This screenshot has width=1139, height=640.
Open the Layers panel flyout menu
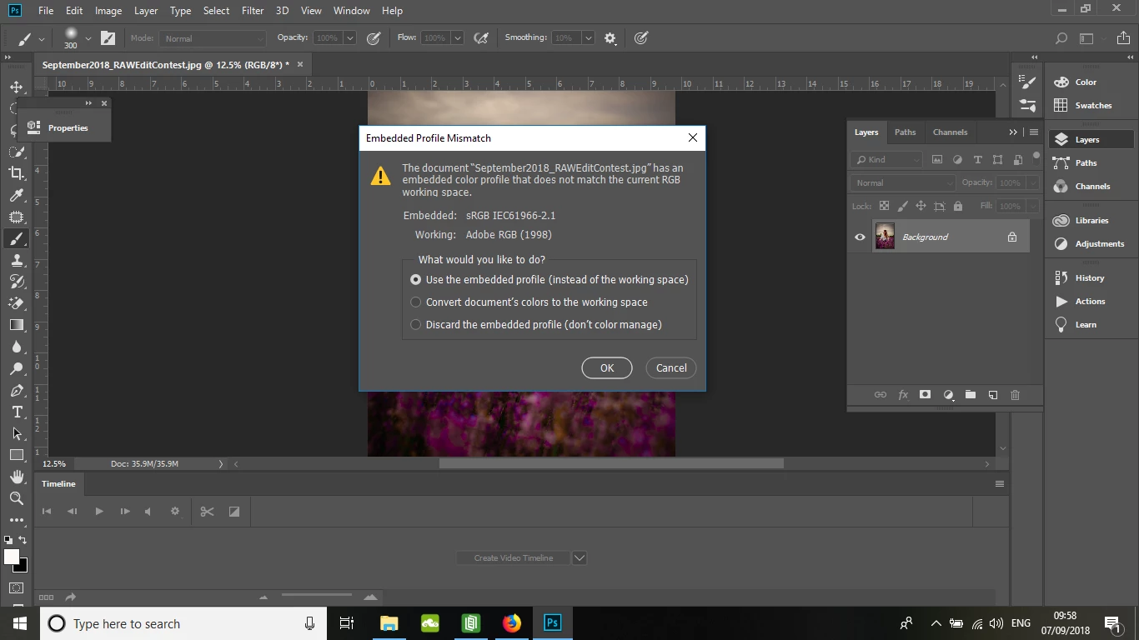click(x=1034, y=132)
